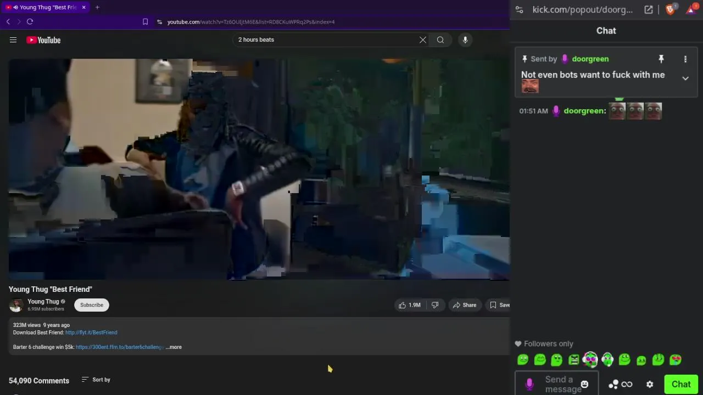The width and height of the screenshot is (703, 395).
Task: Insert green emote with pink glasses and headphones
Action: 590,360
